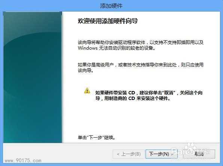Click the text 单击“下一步”继续
The image size is (223, 166).
pos(97,138)
